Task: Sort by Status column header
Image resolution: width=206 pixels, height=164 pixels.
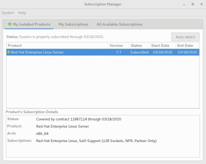Action: coord(139,46)
